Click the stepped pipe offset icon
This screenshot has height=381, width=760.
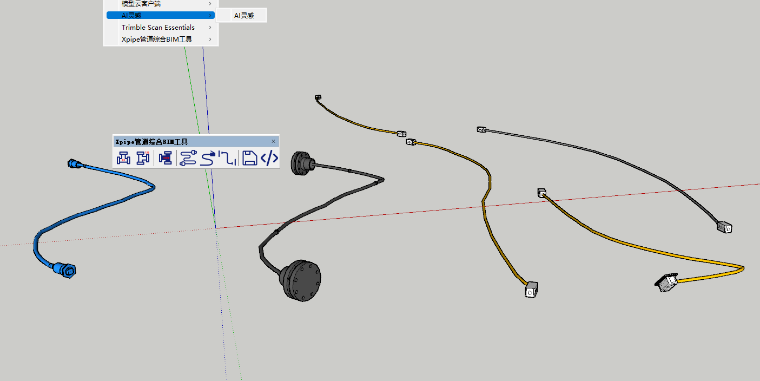coord(228,159)
